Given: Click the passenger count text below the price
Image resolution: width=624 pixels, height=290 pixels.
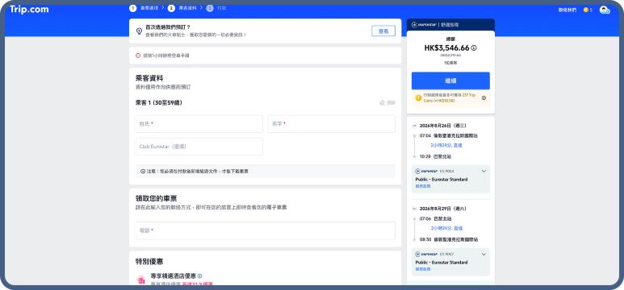Looking at the screenshot, I should [x=450, y=63].
